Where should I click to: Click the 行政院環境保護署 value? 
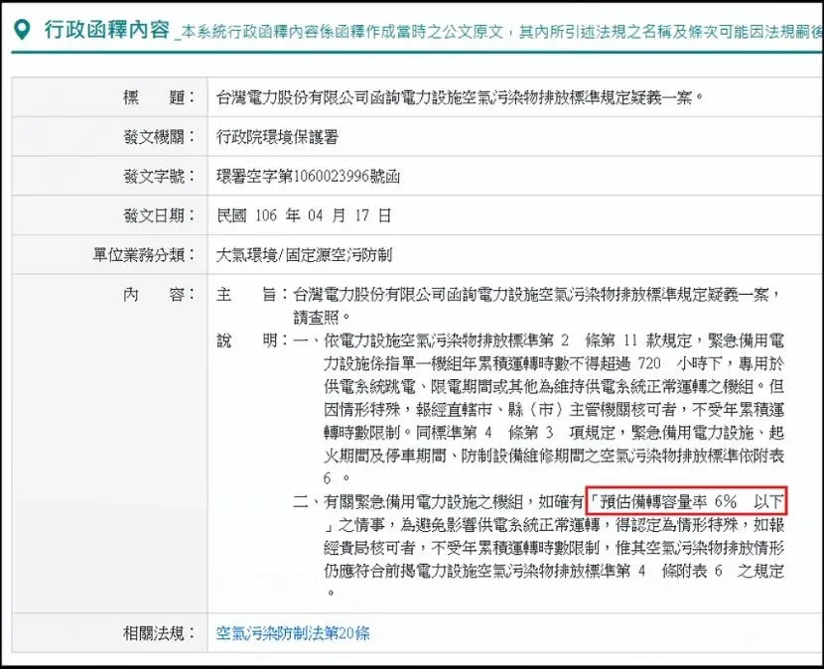277,137
